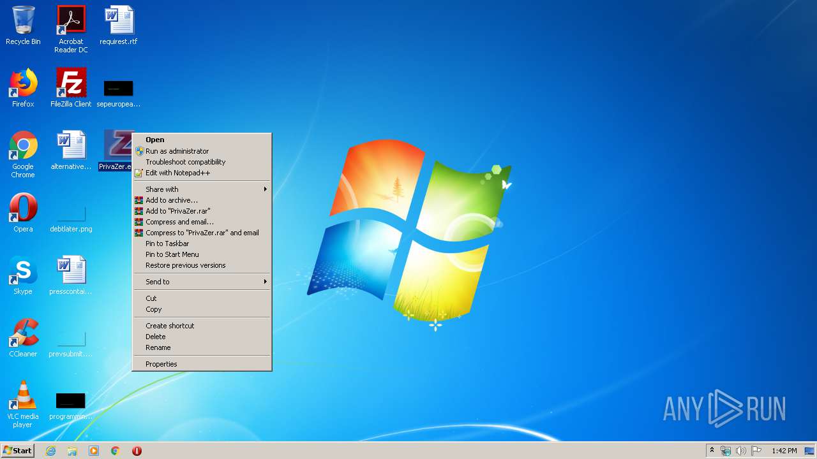Expand the Share with submenu
This screenshot has height=459, width=817.
click(202, 189)
